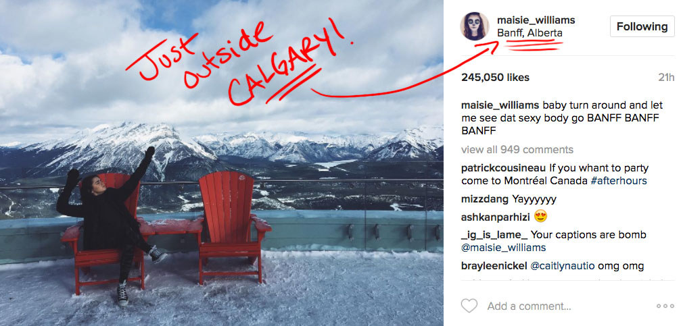The height and width of the screenshot is (326, 683).
Task: Open the Banff, Alberta location link
Action: point(529,33)
